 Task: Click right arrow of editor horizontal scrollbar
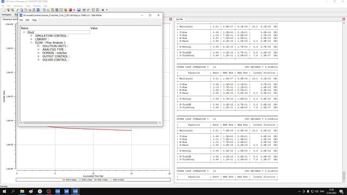(x=160, y=122)
